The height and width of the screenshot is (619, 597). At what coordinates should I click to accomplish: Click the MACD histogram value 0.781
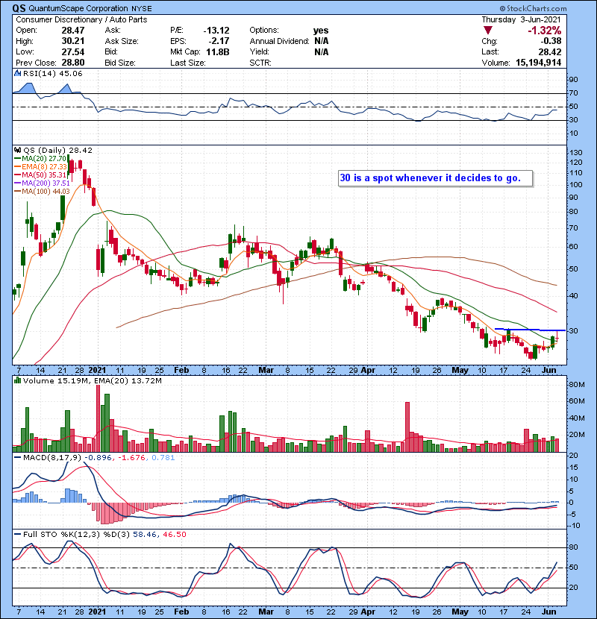pyautogui.click(x=163, y=458)
